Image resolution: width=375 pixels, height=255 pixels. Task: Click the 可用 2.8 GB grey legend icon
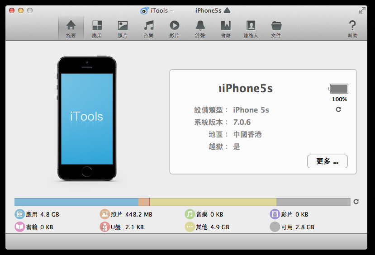[275, 227]
